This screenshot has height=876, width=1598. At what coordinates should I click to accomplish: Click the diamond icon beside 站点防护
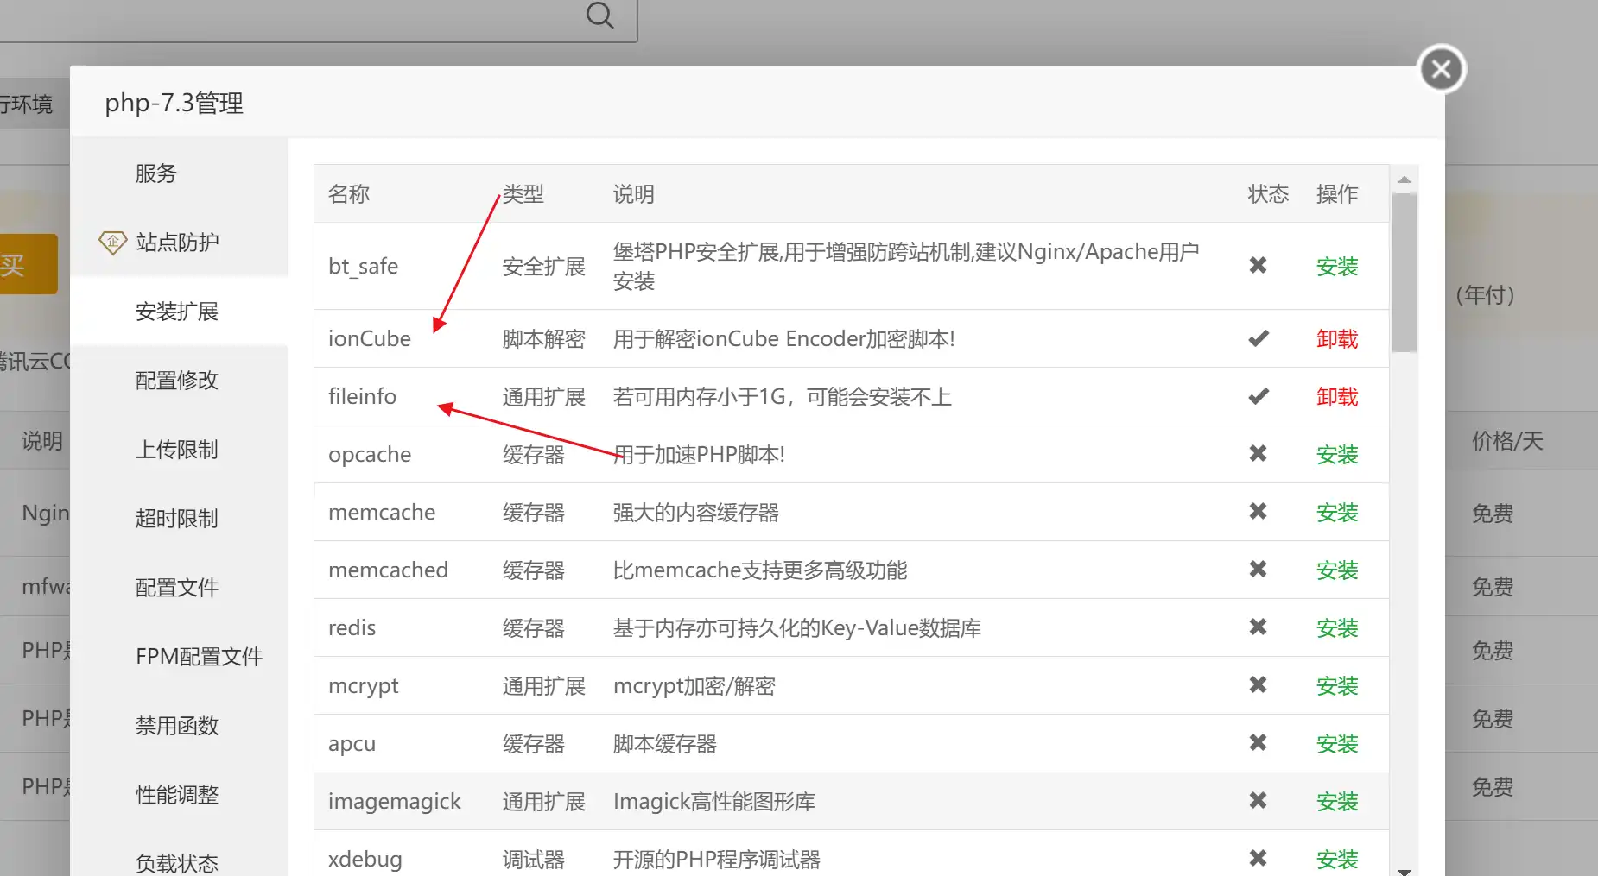tap(112, 243)
